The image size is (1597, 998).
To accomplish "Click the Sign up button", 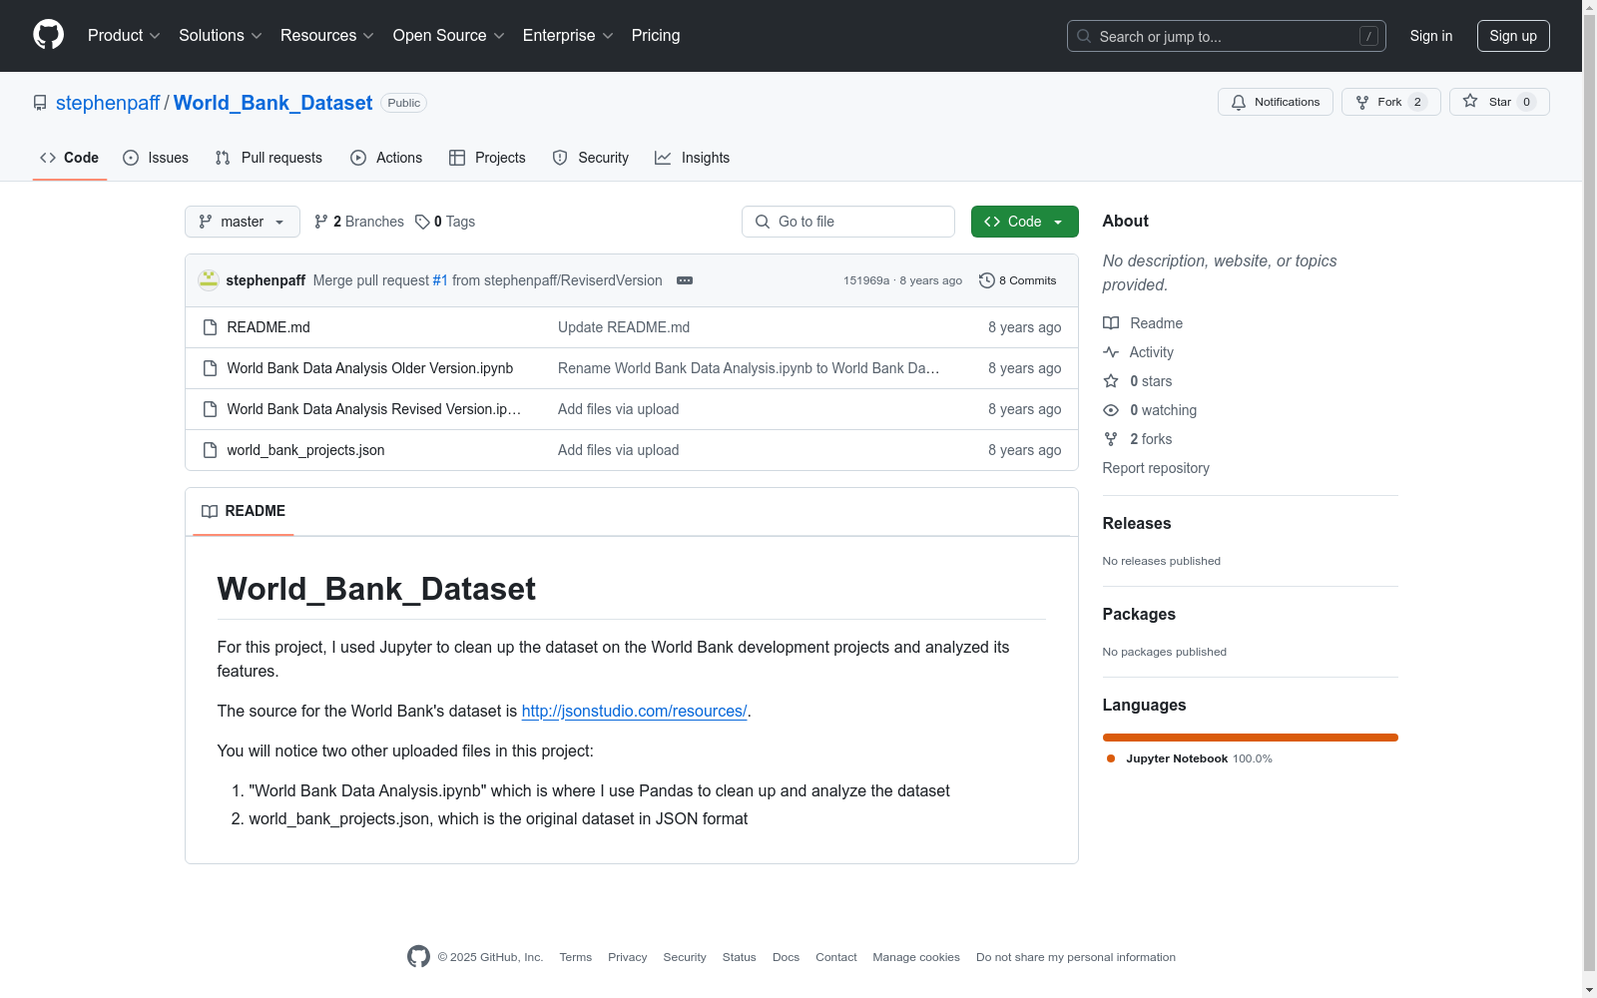I will [x=1513, y=36].
